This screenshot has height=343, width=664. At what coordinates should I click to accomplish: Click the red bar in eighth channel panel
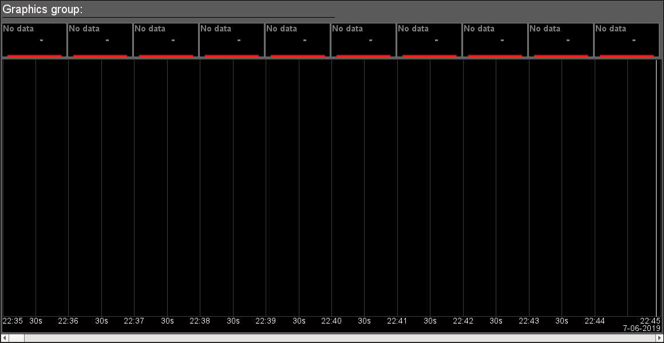click(495, 55)
